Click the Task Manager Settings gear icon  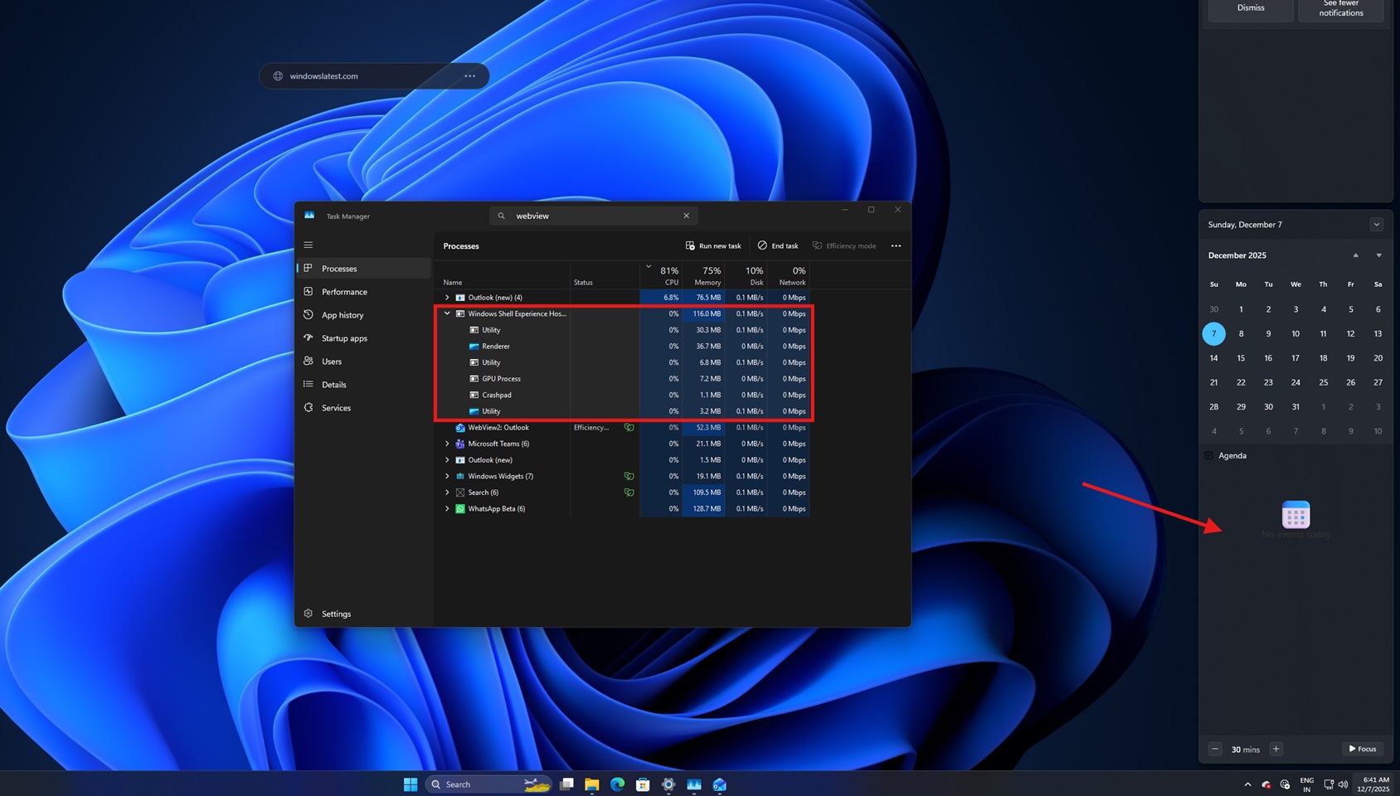point(308,614)
